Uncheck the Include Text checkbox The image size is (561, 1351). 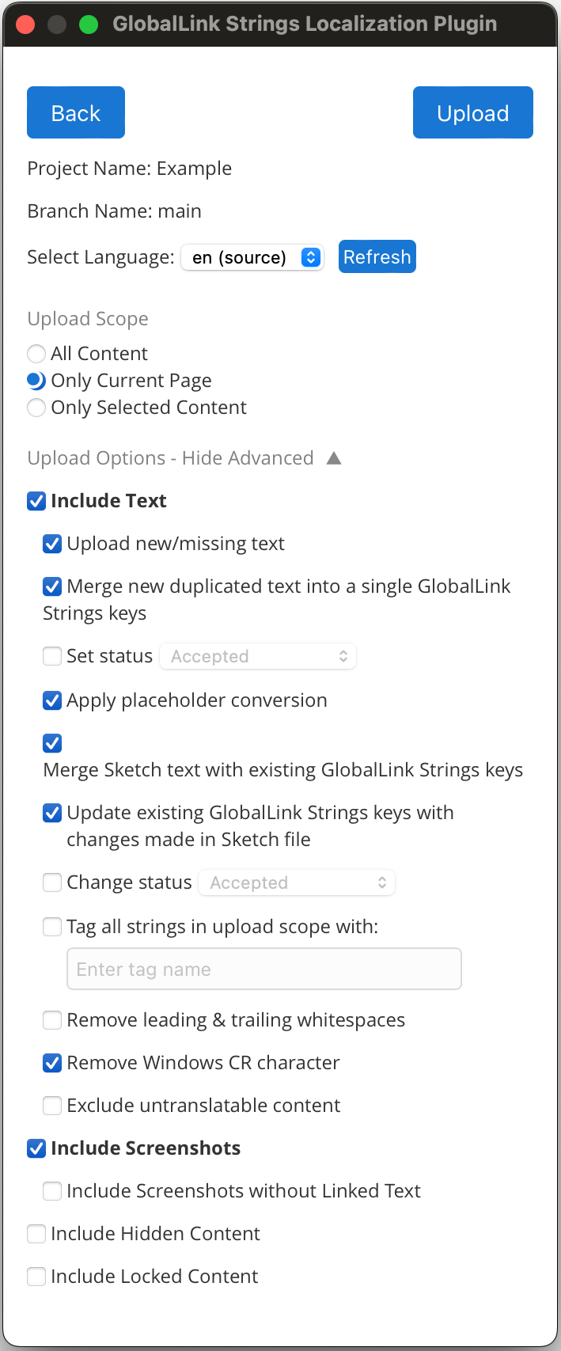pos(36,501)
